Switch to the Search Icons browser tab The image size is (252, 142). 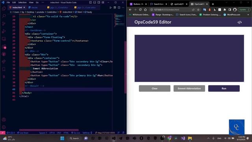click(x=159, y=4)
